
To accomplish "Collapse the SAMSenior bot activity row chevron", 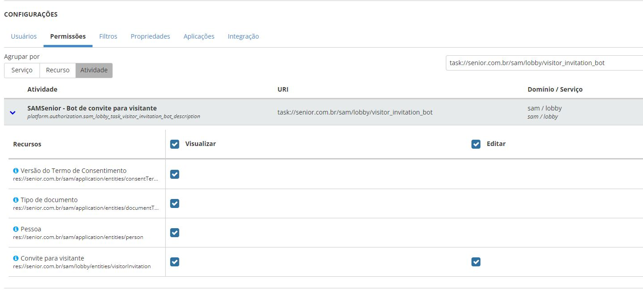I will [13, 112].
